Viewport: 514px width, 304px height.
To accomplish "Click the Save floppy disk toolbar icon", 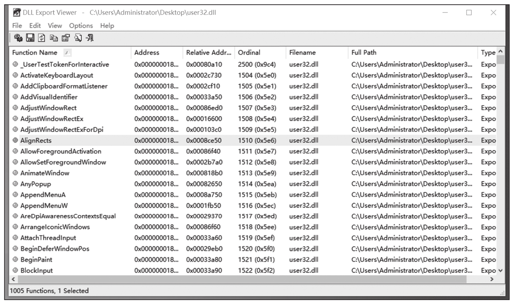I will tap(30, 38).
